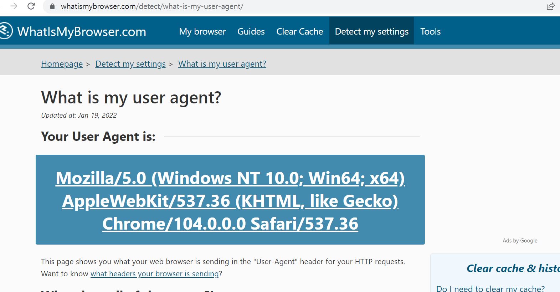Click the 'Clear cache & history' sidebar heading

(x=513, y=268)
